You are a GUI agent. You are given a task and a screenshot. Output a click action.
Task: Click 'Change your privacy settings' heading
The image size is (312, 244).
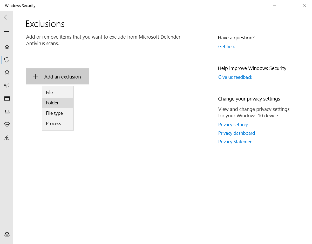coord(249,99)
